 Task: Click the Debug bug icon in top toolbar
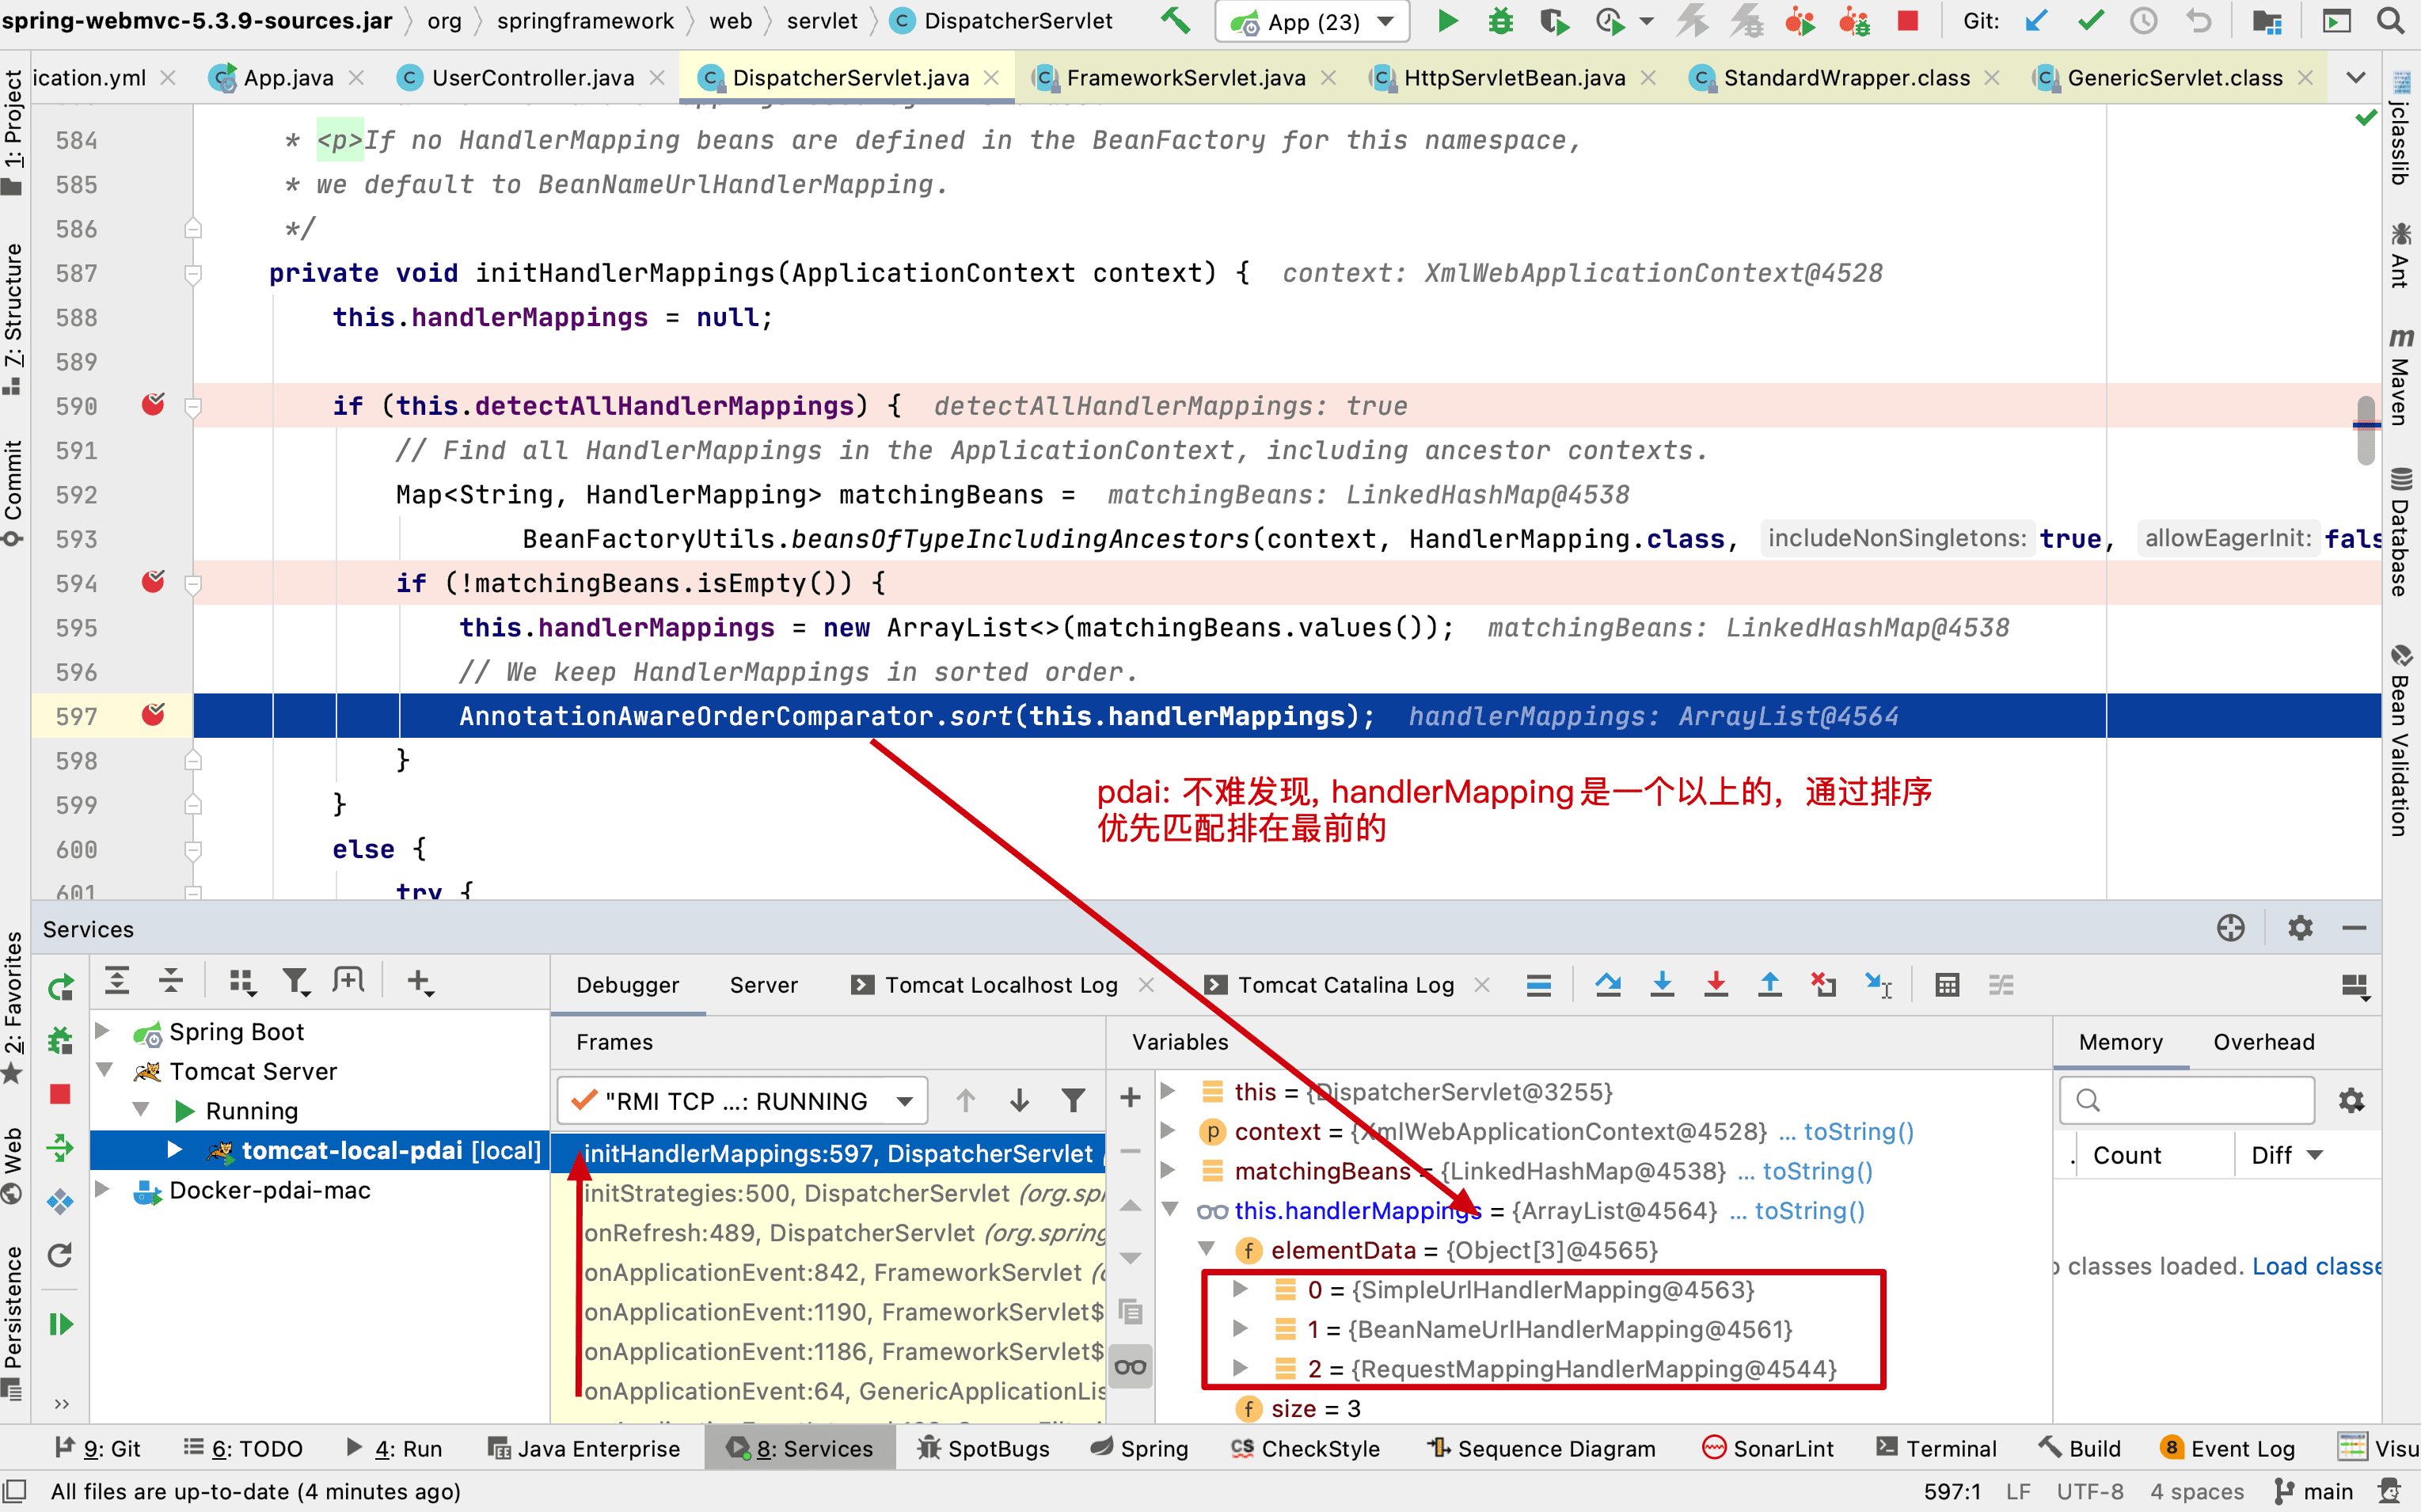pos(1500,21)
